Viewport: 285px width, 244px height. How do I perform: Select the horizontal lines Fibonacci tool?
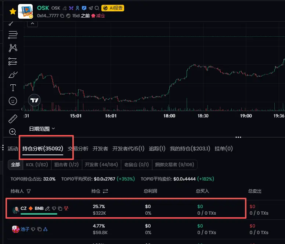(x=13, y=35)
